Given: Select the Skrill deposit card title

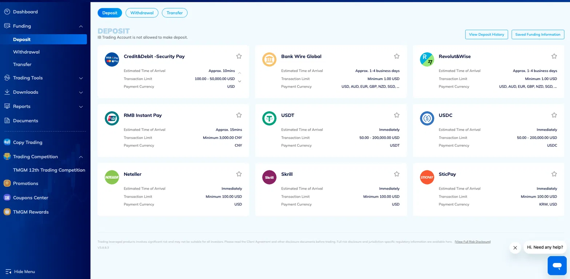Looking at the screenshot, I should [x=287, y=174].
